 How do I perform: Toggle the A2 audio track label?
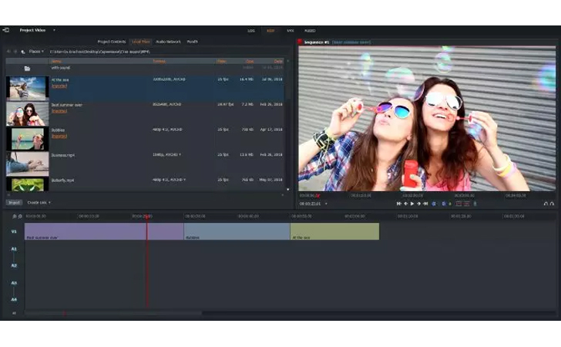coord(14,266)
